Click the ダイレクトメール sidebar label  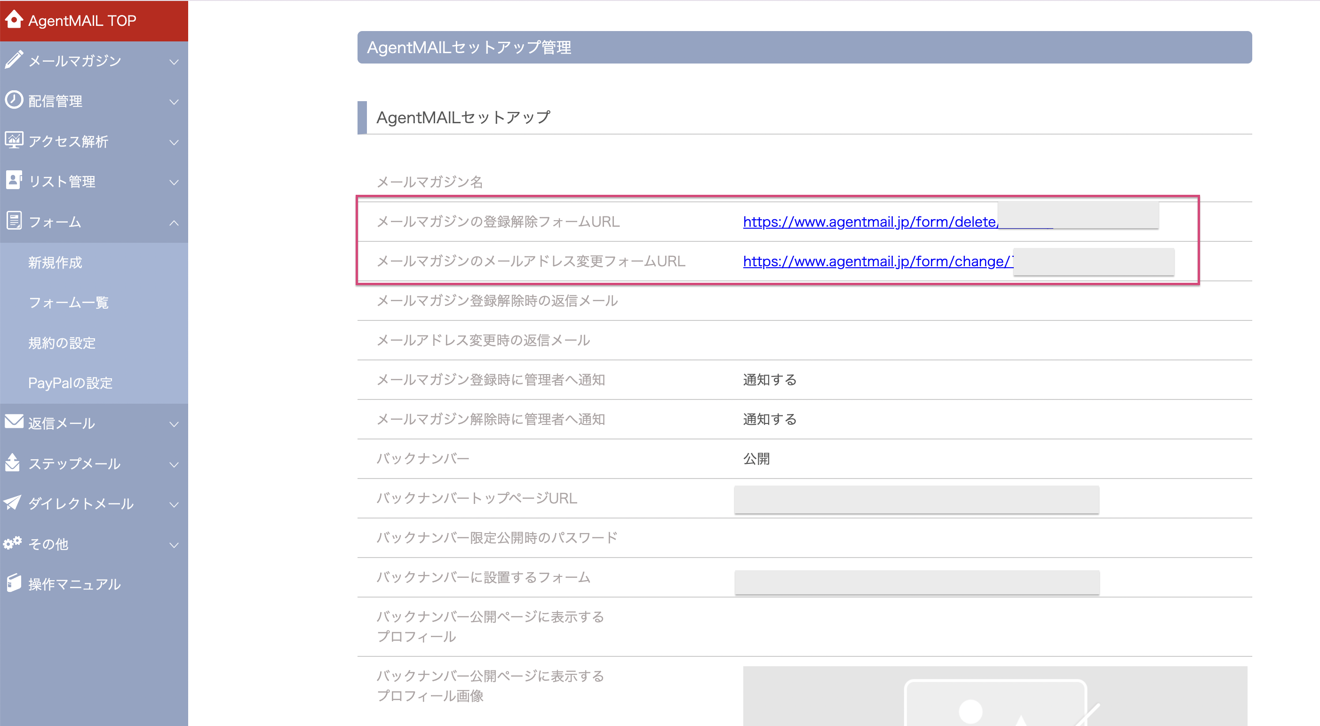pos(81,503)
